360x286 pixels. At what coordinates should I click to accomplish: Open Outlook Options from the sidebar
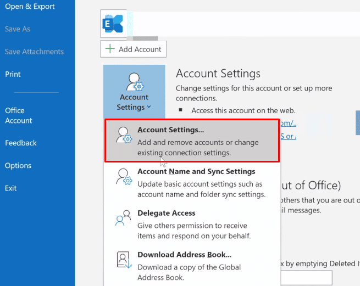click(x=18, y=166)
